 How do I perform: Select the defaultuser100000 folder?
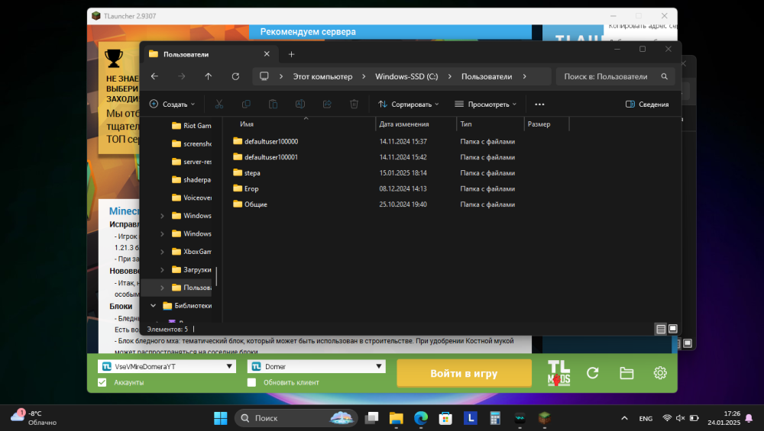click(x=265, y=142)
